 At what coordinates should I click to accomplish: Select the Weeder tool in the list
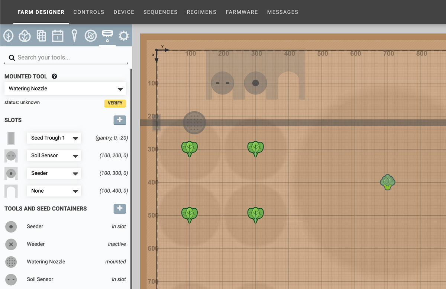coord(36,244)
